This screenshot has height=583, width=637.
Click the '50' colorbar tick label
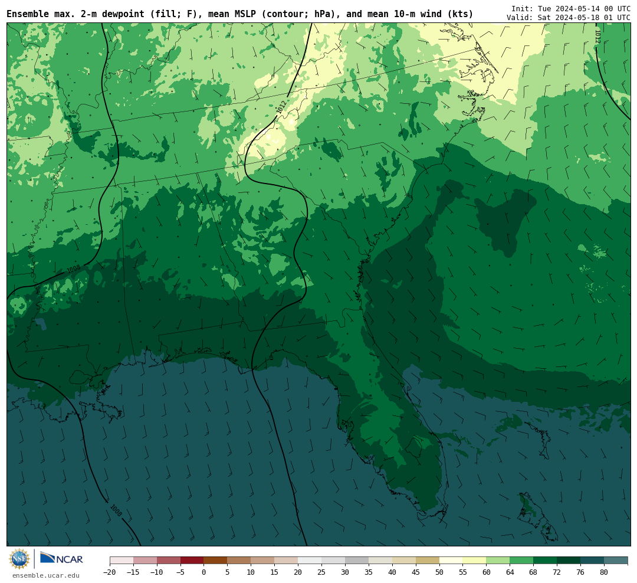click(x=439, y=572)
